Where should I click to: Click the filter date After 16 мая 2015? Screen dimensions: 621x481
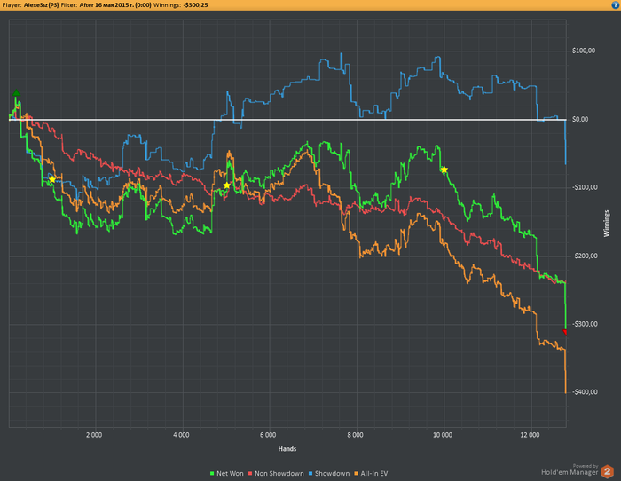[115, 5]
